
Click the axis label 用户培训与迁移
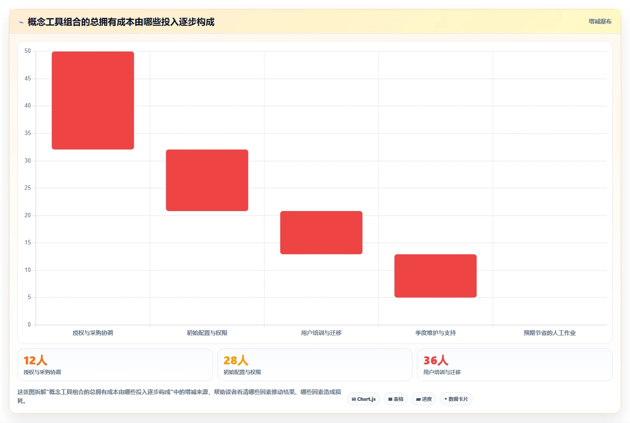(x=321, y=333)
